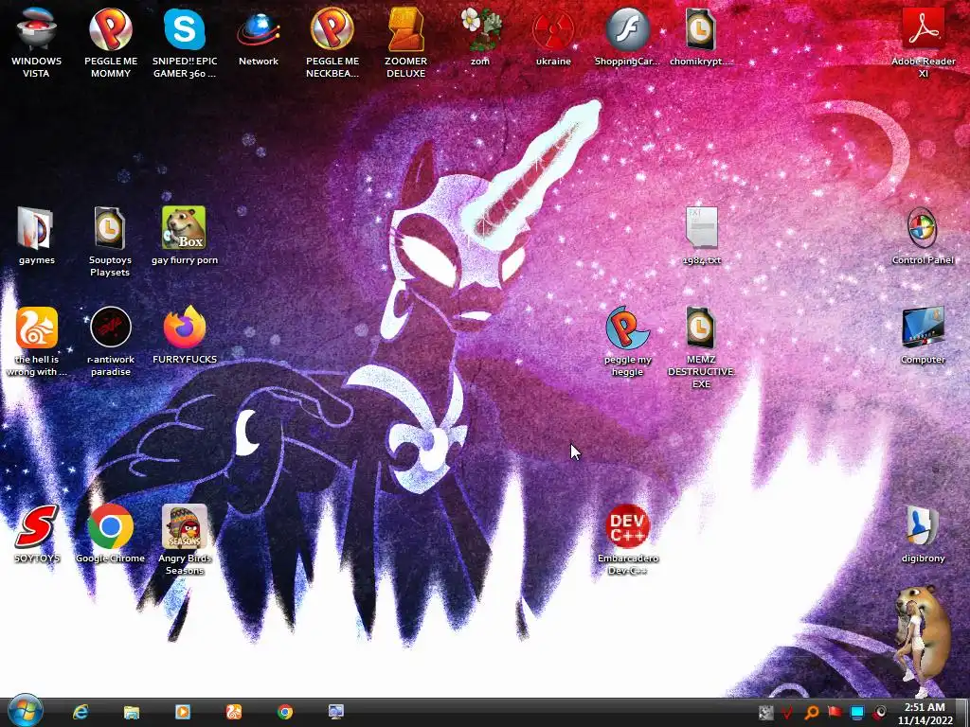
Task: Launch Angry Birds Seasons
Action: tap(185, 526)
